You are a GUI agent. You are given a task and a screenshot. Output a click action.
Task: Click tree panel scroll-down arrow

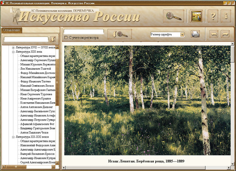pyautogui.click(x=57, y=163)
